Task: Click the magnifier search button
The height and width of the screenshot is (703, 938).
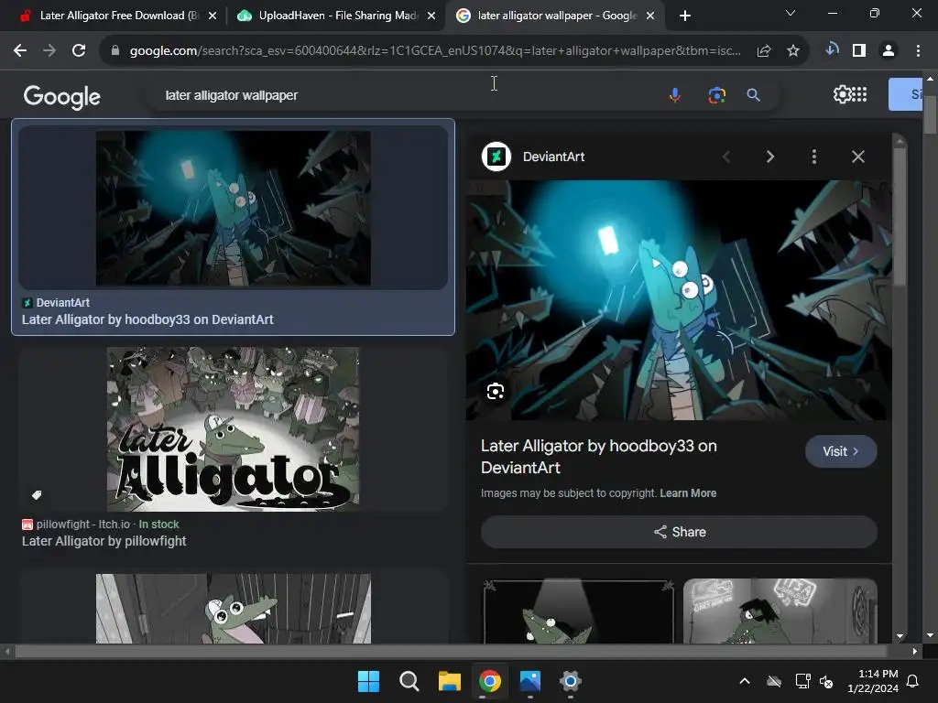Action: 754,95
